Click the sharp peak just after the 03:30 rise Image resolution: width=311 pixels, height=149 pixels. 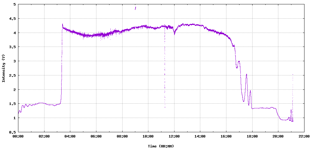63,24
